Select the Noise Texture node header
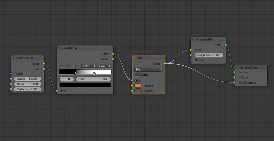 27,58
